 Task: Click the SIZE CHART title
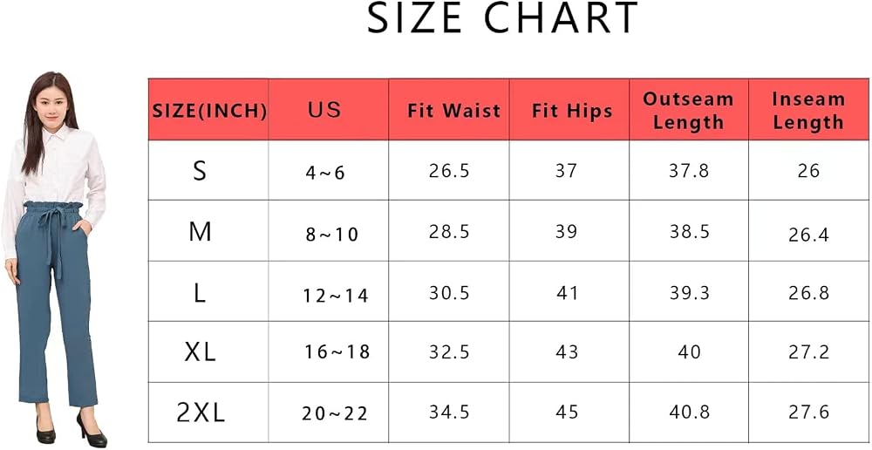(502, 19)
